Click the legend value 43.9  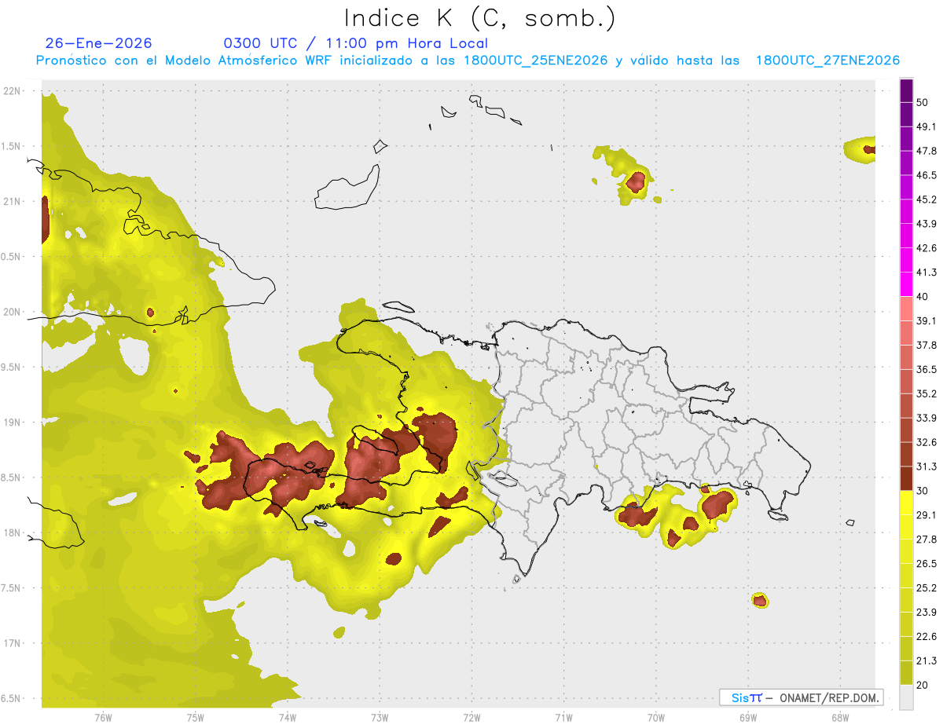(926, 224)
